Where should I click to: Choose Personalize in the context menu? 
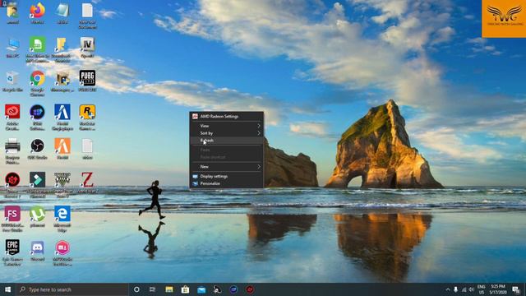(x=227, y=183)
